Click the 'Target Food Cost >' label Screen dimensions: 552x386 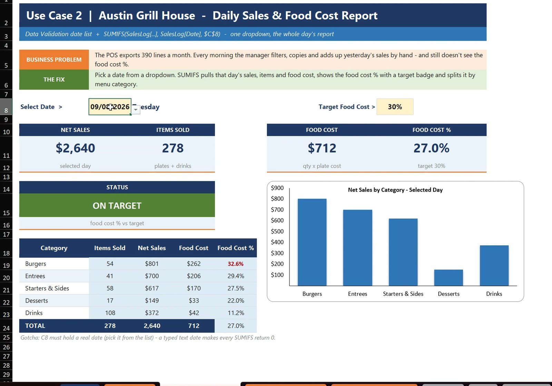click(x=347, y=107)
